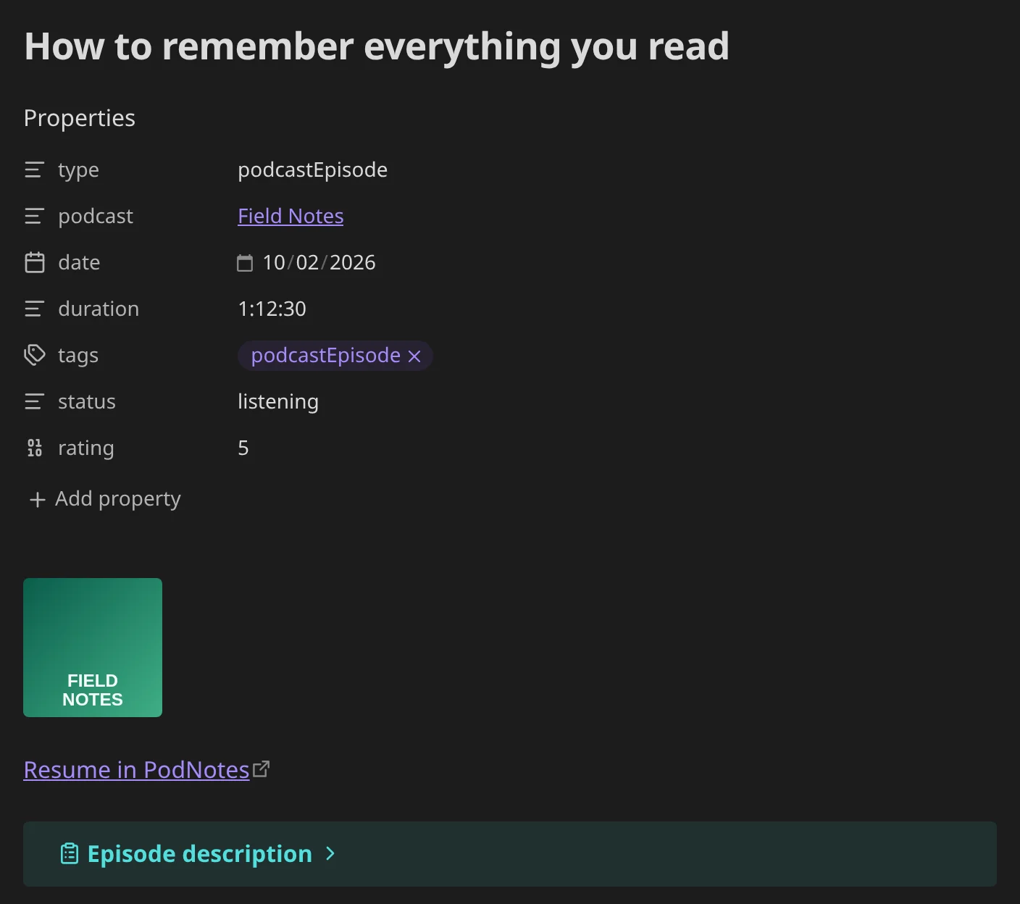
Task: Open the date picker calendar icon
Action: [245, 263]
